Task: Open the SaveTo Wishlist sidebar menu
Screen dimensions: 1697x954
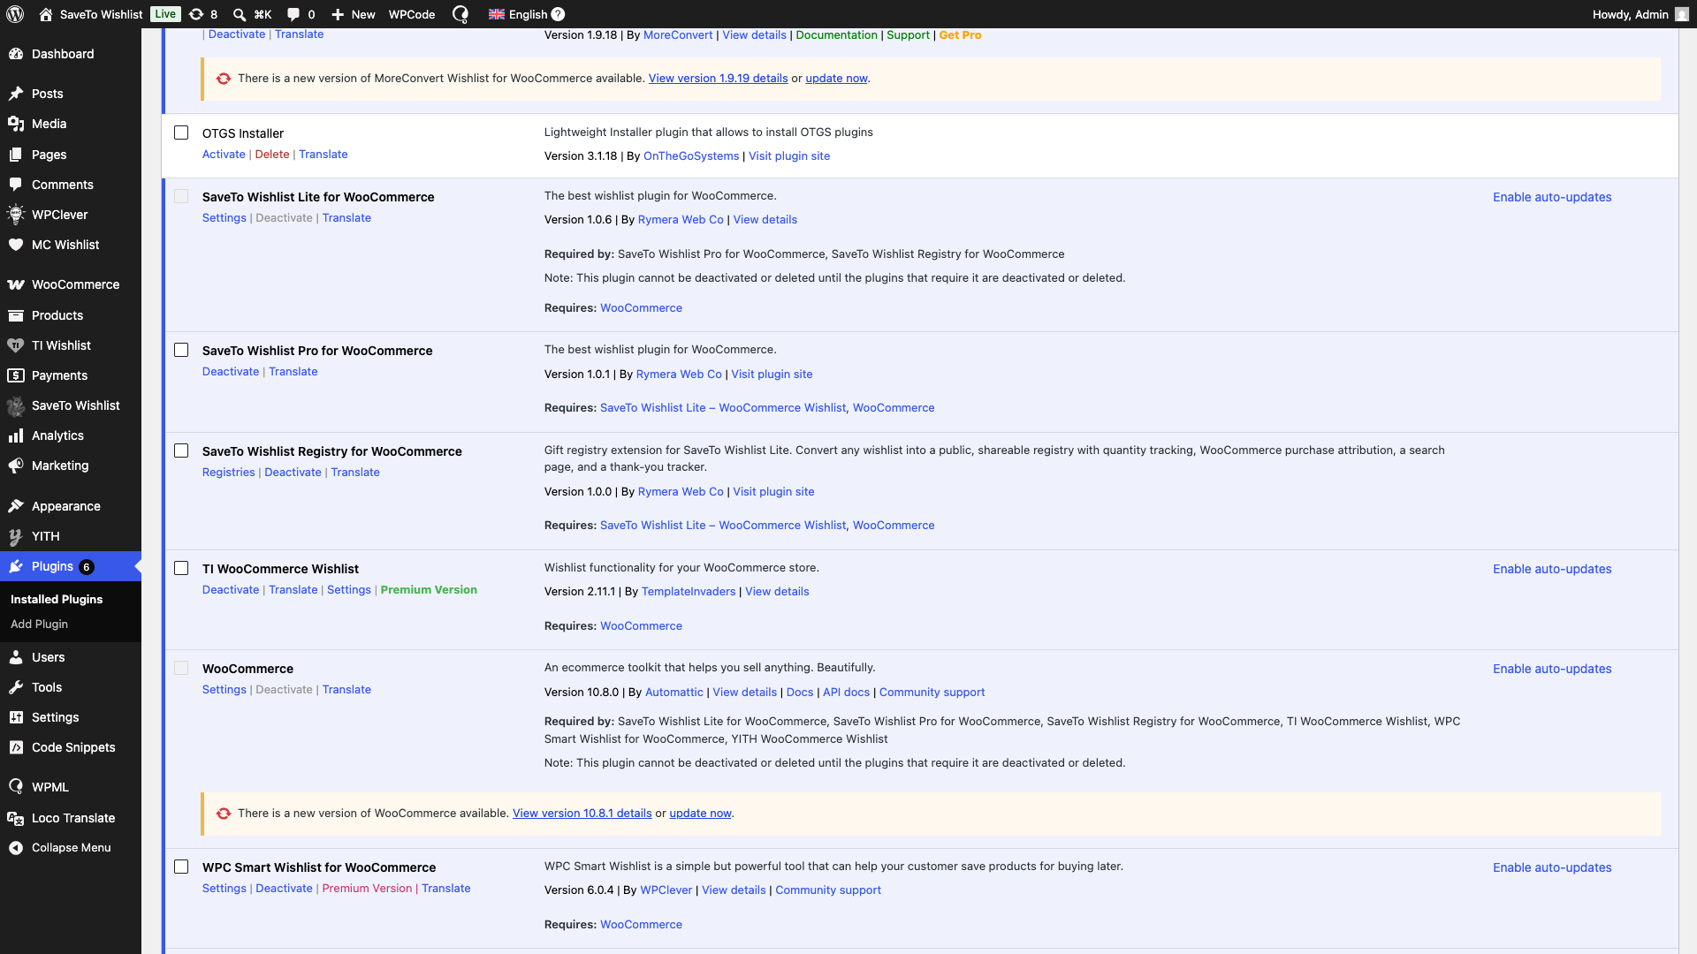Action: pos(71,405)
